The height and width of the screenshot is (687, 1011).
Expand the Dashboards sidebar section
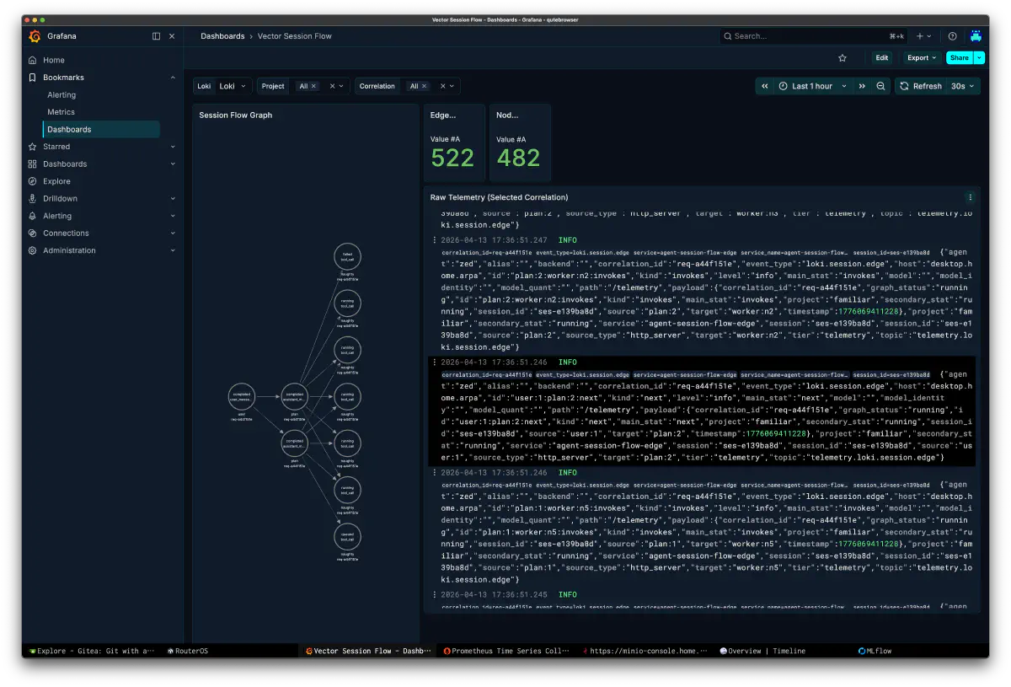(x=173, y=164)
